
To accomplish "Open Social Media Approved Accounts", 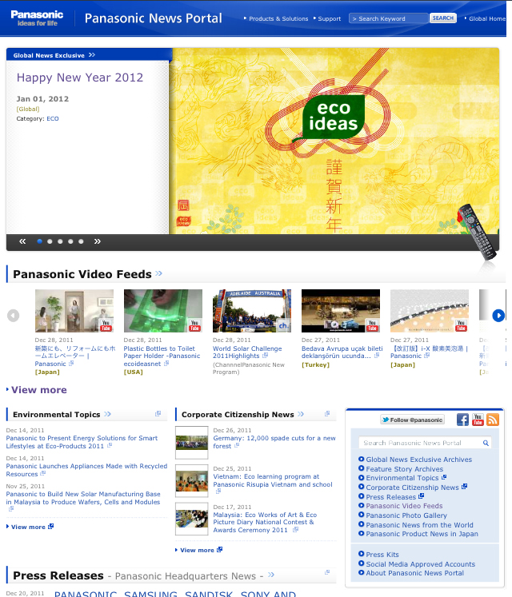I will point(421,564).
